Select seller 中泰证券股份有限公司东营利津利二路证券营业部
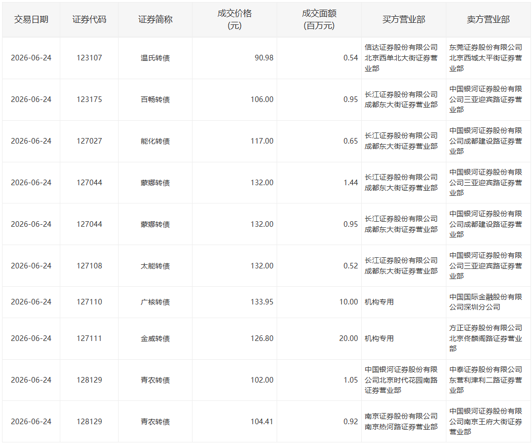532x446 pixels. point(486,380)
